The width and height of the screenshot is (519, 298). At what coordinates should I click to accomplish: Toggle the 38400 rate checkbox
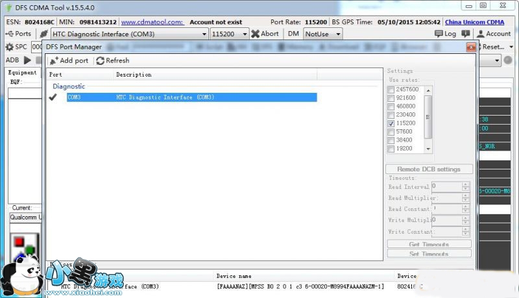(391, 140)
